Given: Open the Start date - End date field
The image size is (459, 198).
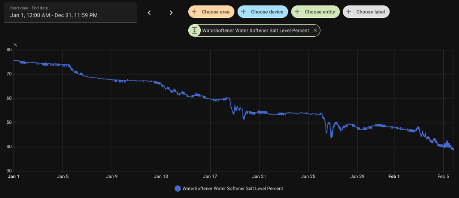Looking at the screenshot, I should point(70,13).
